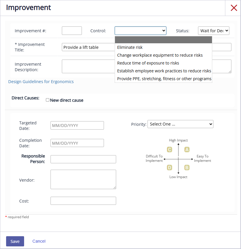
Task: Open Design Guidelines for Ergonomics link
Action: [41, 82]
